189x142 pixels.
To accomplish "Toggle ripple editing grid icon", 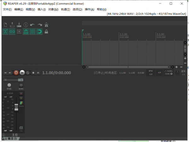I will point(19,32).
